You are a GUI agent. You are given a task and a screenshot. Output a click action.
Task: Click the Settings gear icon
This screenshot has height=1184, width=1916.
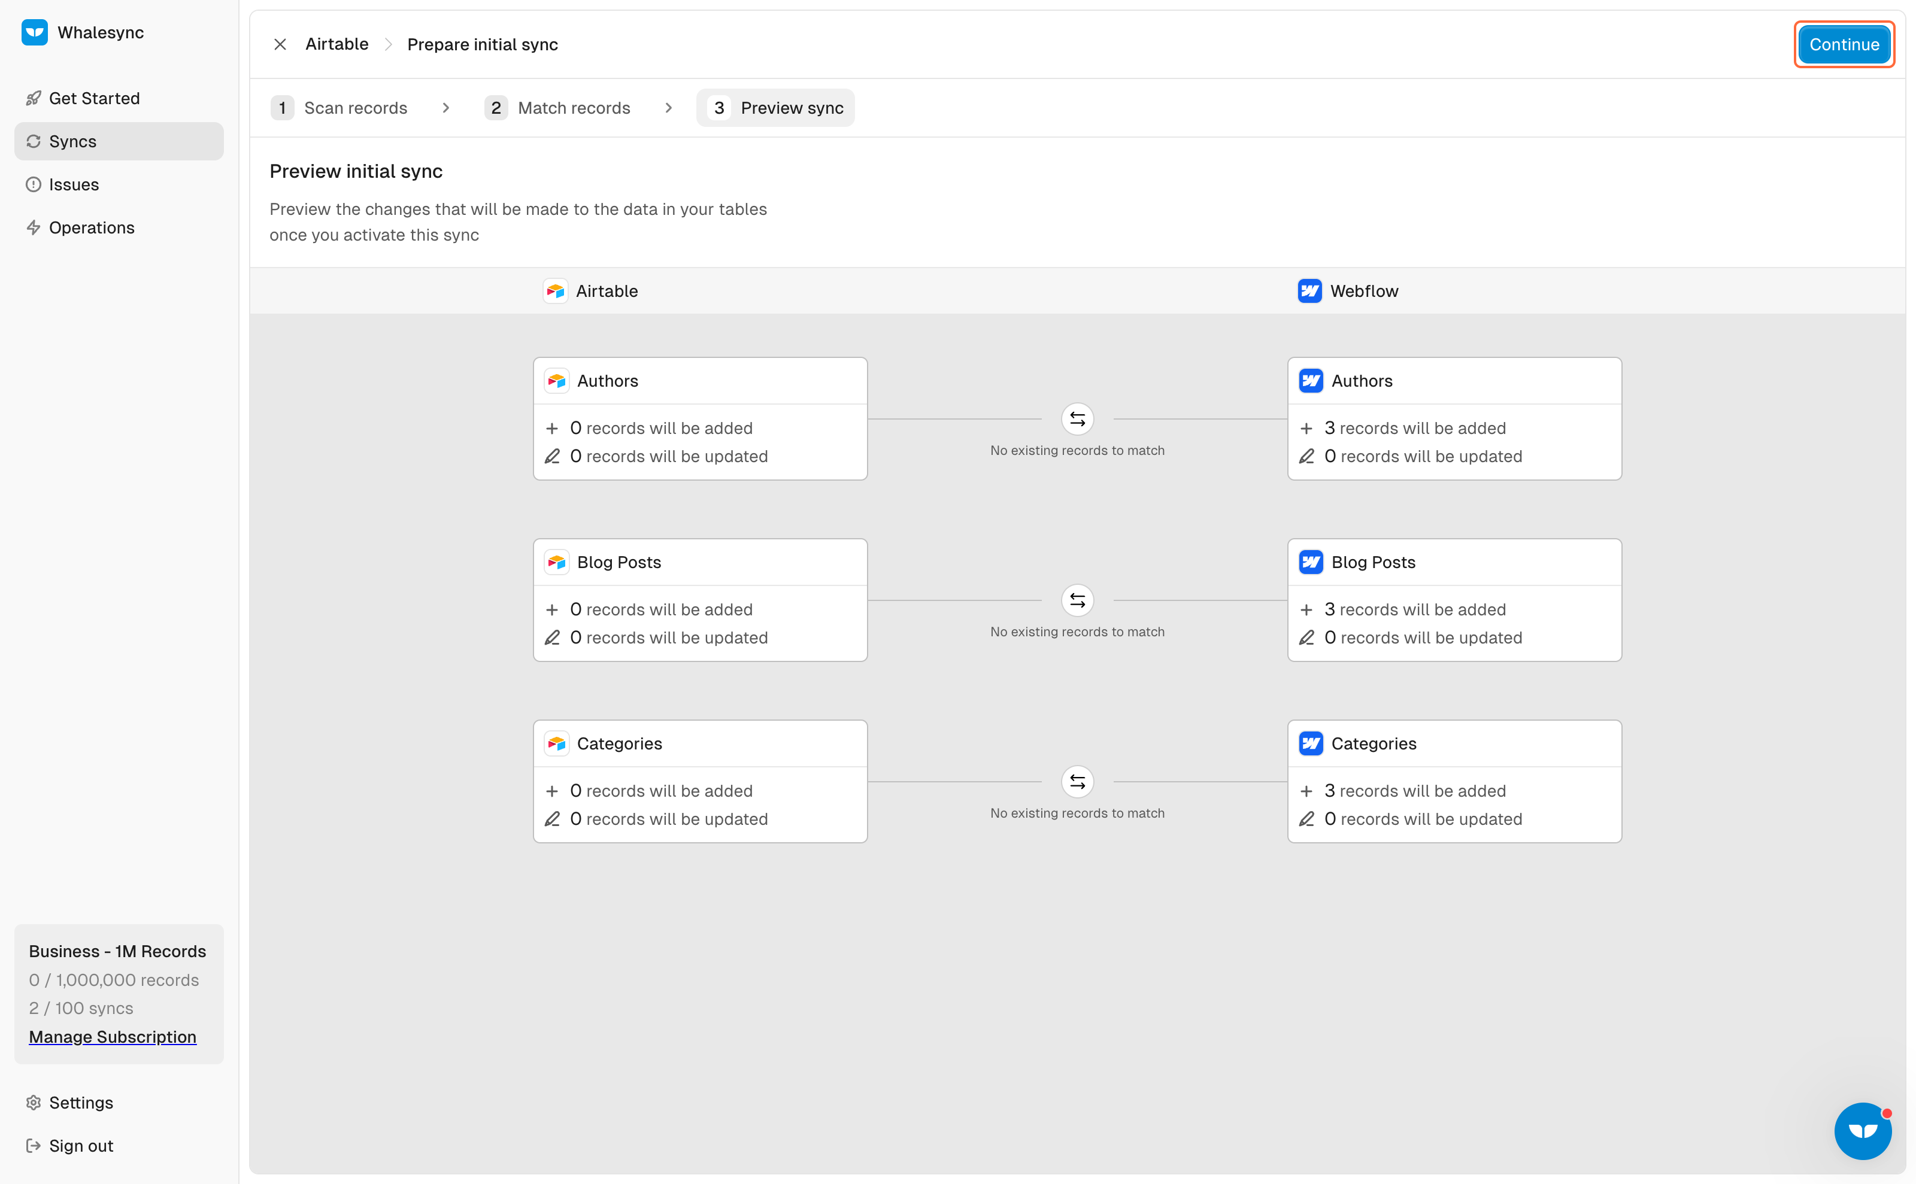[33, 1103]
